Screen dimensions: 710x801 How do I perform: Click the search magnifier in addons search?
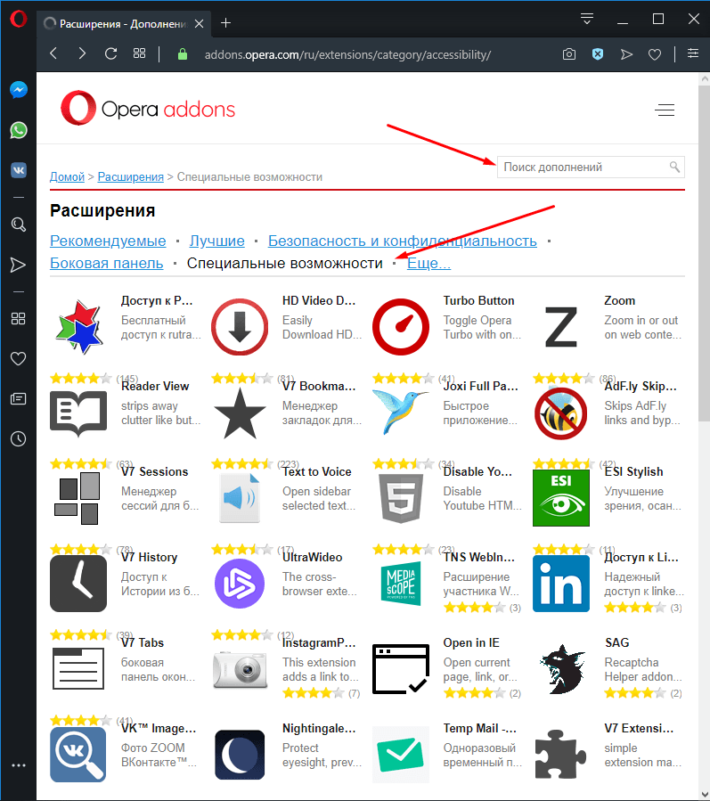coord(674,167)
